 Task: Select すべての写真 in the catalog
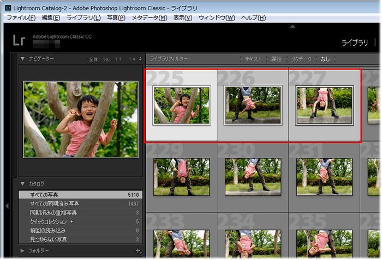(x=80, y=195)
